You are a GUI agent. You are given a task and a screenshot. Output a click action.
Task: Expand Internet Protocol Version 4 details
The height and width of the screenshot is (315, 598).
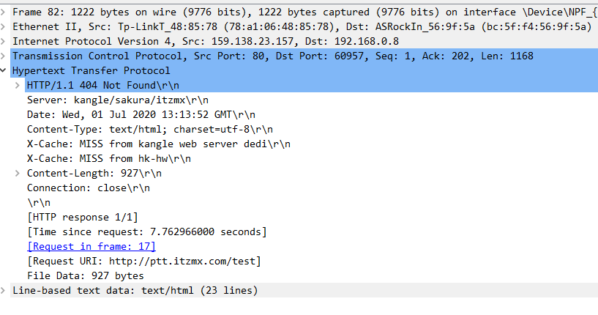(3, 41)
